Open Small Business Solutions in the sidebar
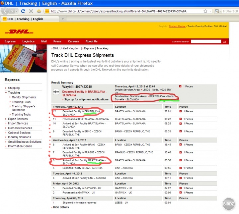The height and width of the screenshot is (214, 239). [25, 142]
